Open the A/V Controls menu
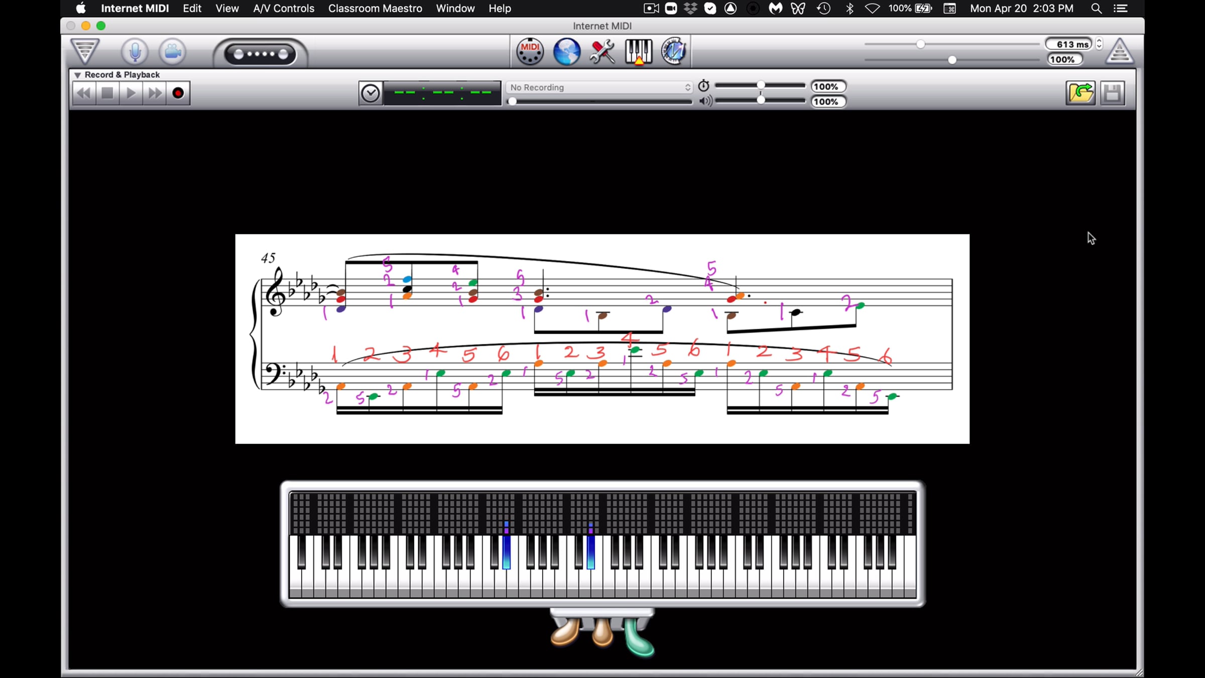Viewport: 1205px width, 678px height. (x=283, y=9)
